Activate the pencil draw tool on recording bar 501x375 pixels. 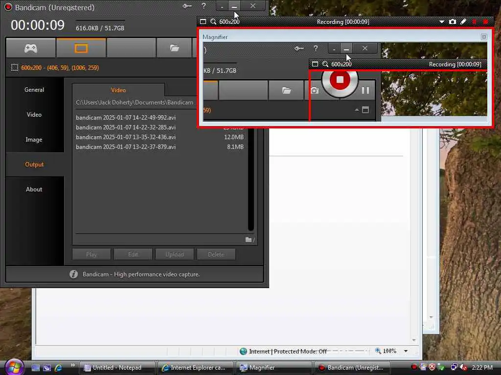click(x=463, y=21)
